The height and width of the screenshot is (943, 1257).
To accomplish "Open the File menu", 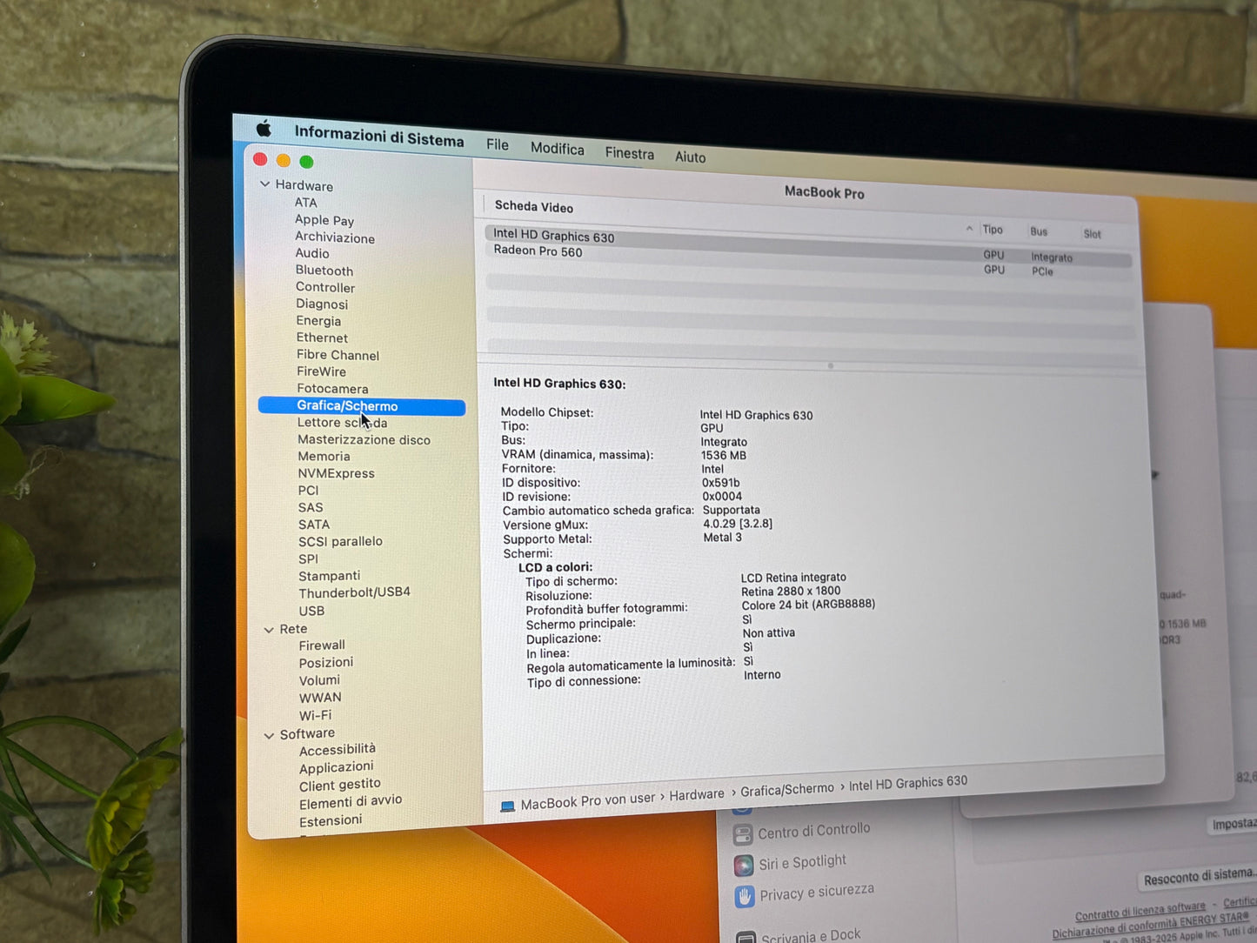I will click(x=498, y=144).
